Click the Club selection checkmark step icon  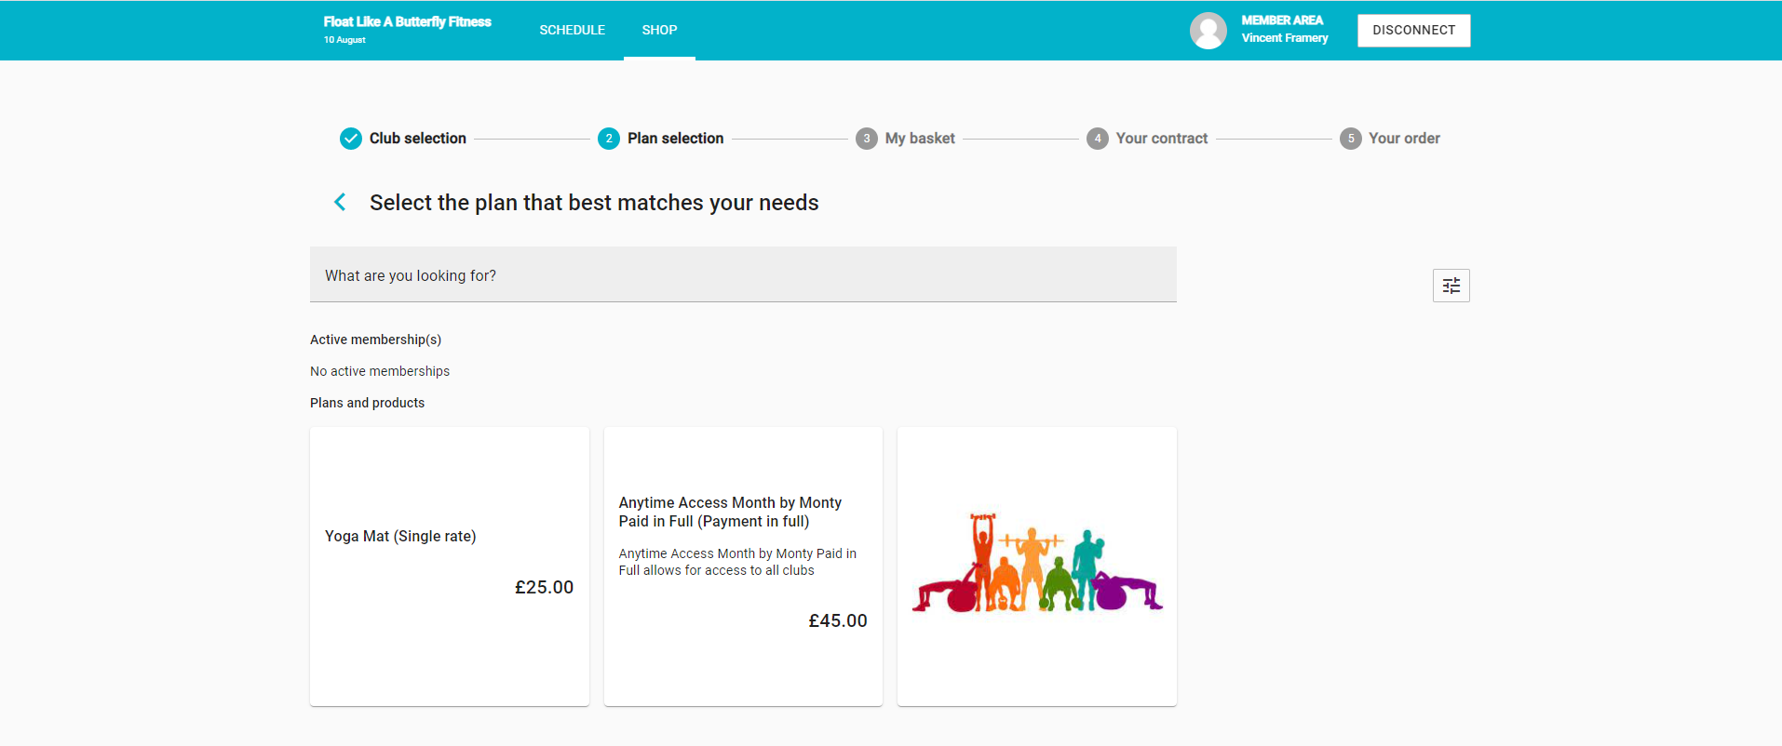click(x=351, y=139)
